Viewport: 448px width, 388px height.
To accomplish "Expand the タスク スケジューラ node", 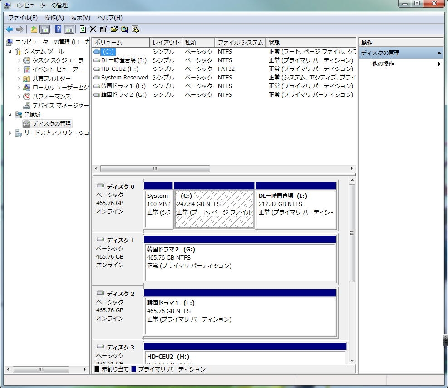I will tap(19, 60).
